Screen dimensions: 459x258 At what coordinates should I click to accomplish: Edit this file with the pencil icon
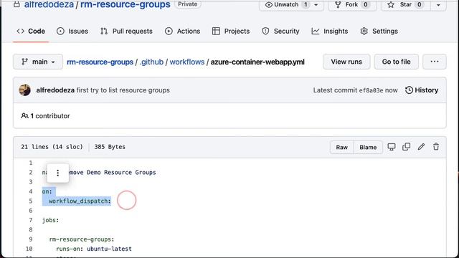421,147
